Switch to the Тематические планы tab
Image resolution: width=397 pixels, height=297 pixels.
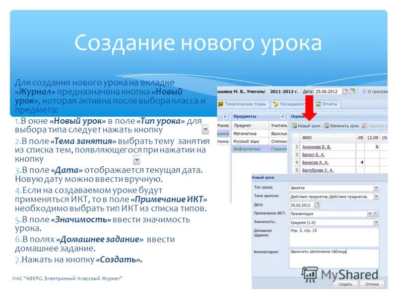click(242, 104)
